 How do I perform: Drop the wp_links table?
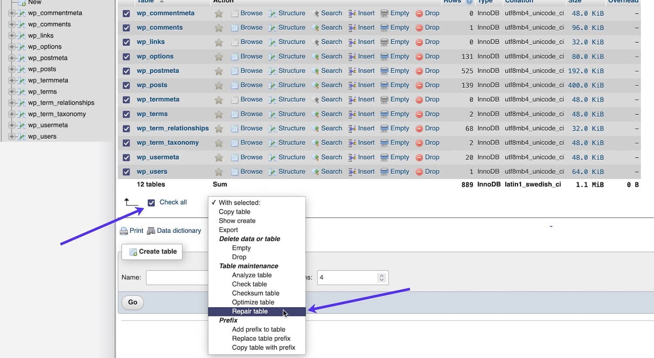coord(432,42)
